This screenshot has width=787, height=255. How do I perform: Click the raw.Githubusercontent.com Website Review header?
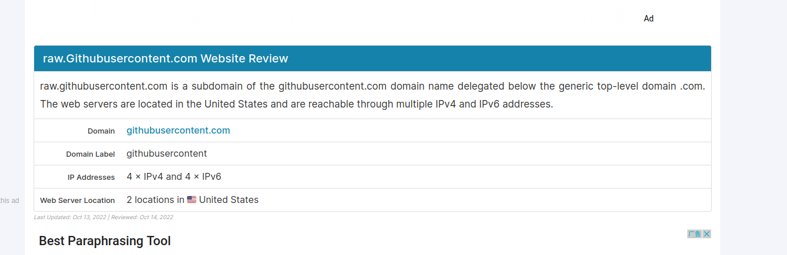tap(165, 58)
